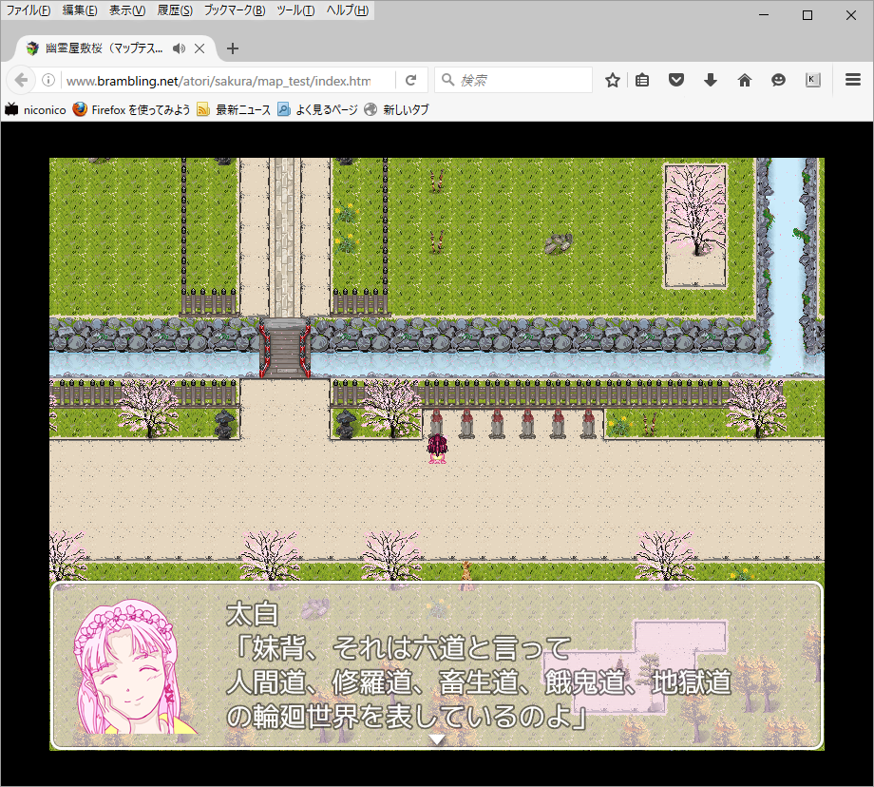Screen dimensions: 874x787
Task: Open the ブックマーク(B) menu
Action: [x=234, y=10]
